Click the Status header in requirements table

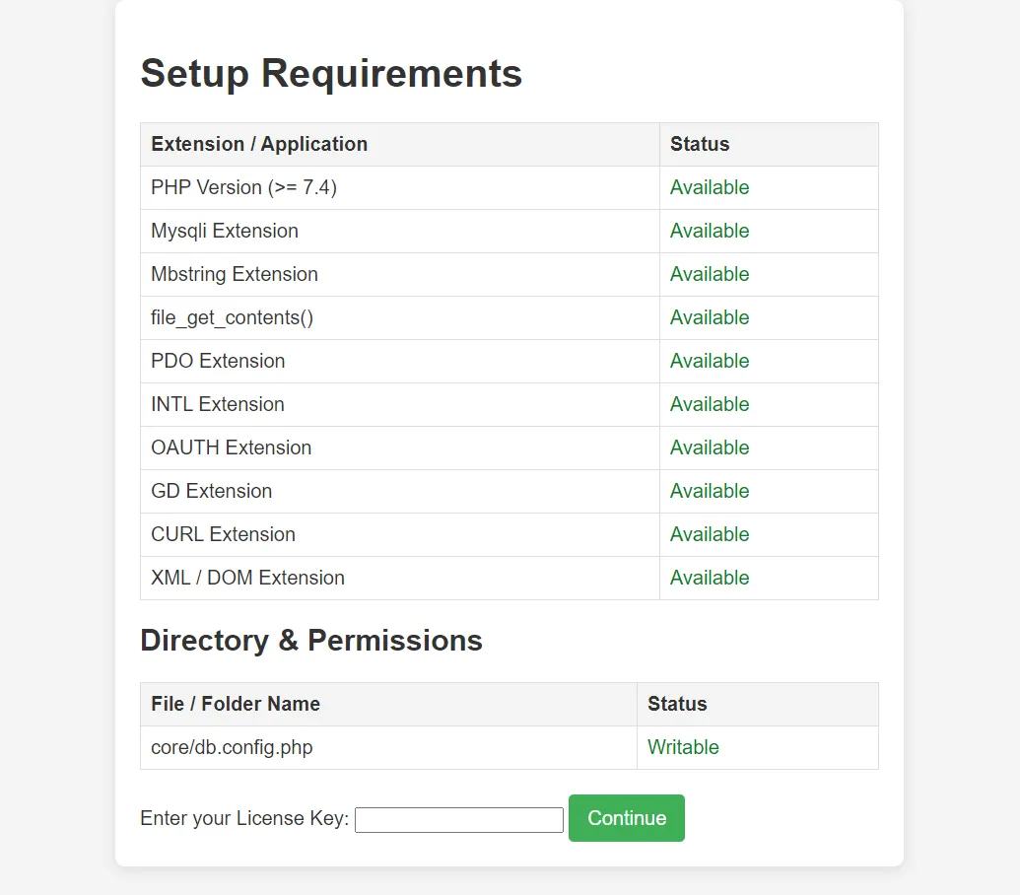(x=700, y=144)
